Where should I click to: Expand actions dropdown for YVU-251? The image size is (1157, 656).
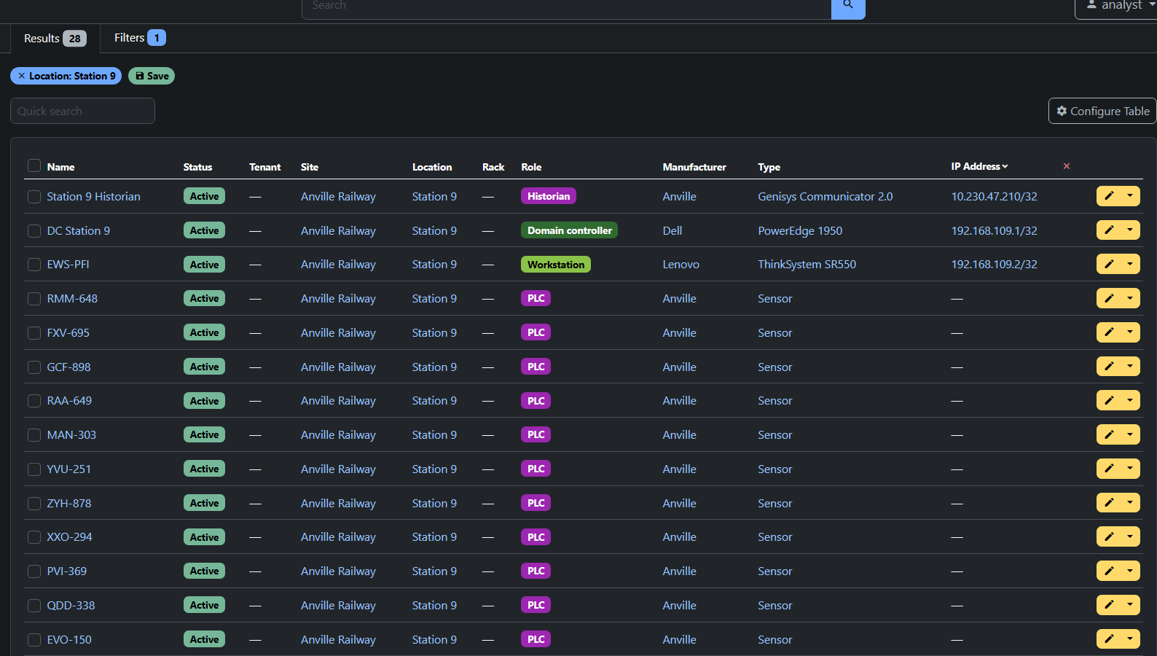pyautogui.click(x=1131, y=469)
